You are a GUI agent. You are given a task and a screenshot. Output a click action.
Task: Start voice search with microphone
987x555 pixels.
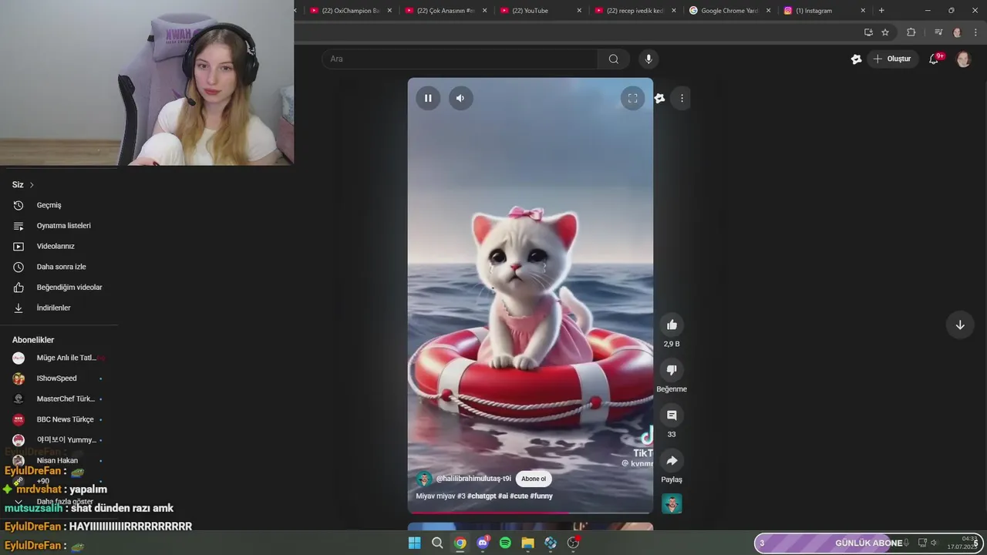pos(648,59)
